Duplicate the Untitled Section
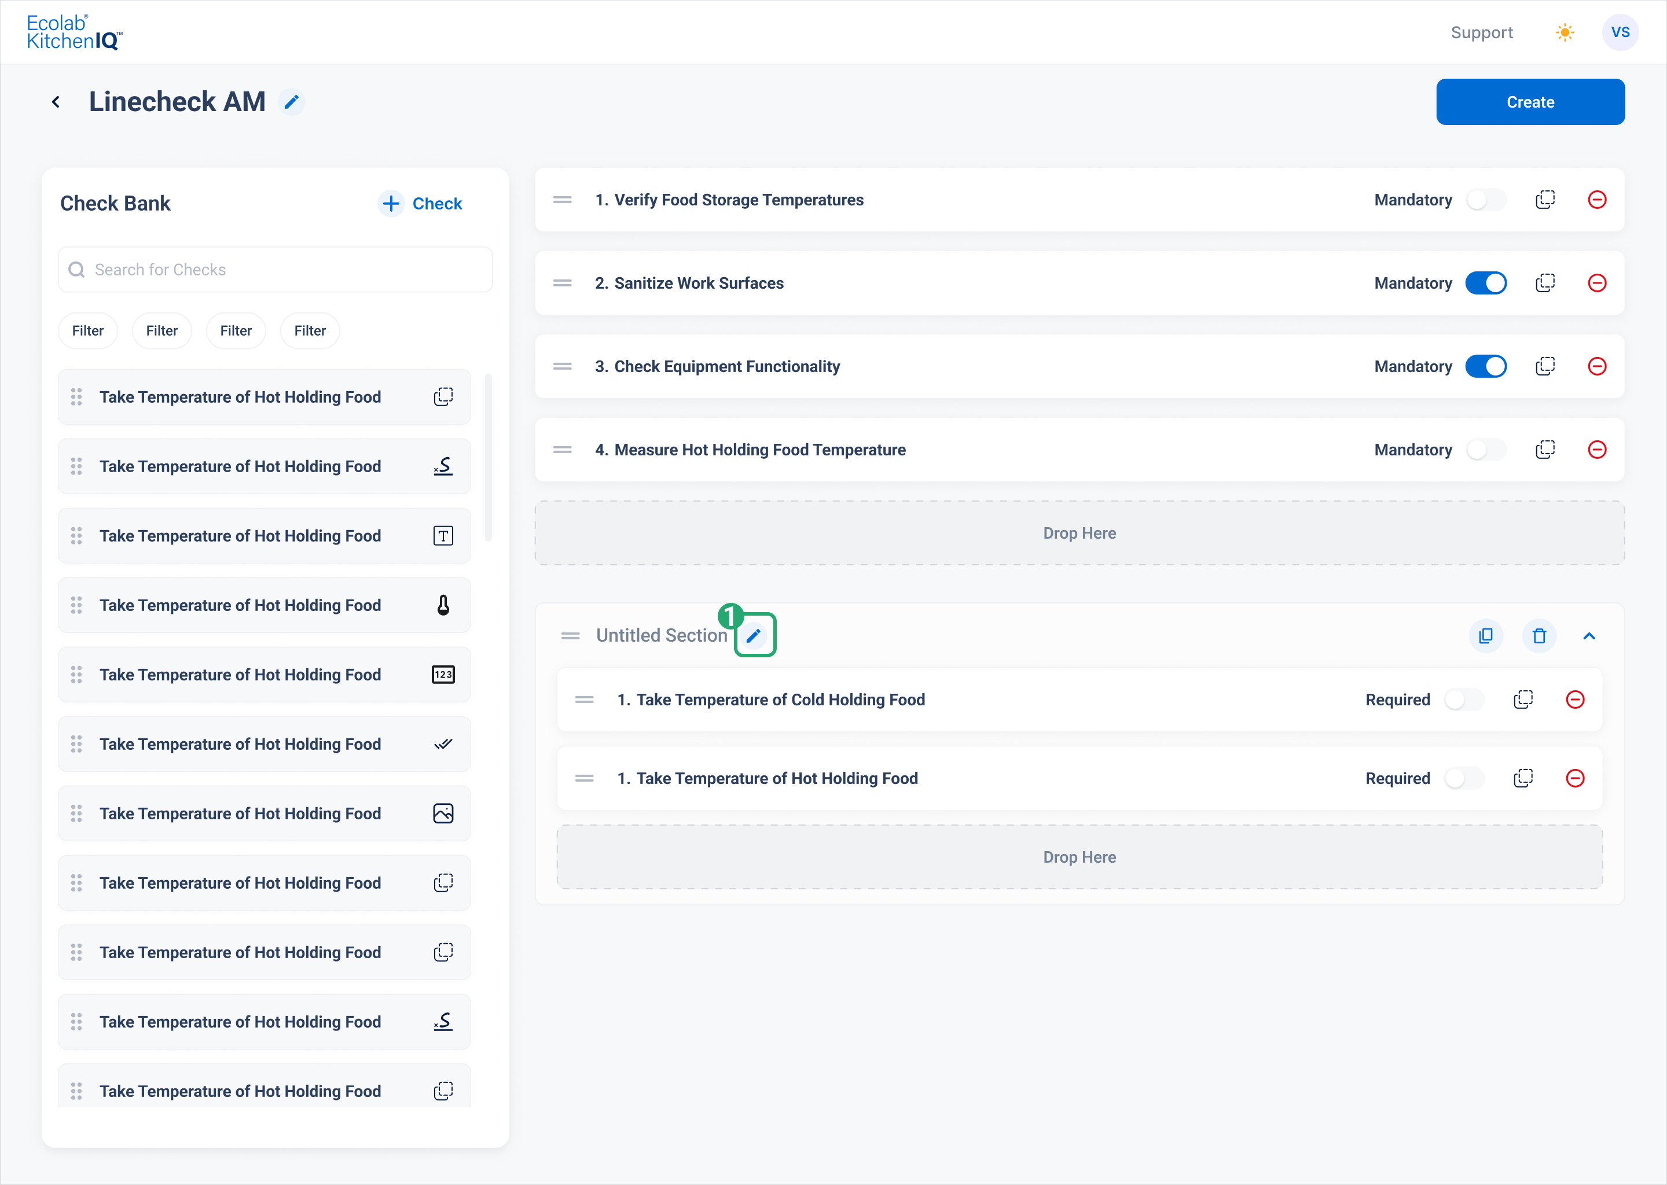 1486,635
